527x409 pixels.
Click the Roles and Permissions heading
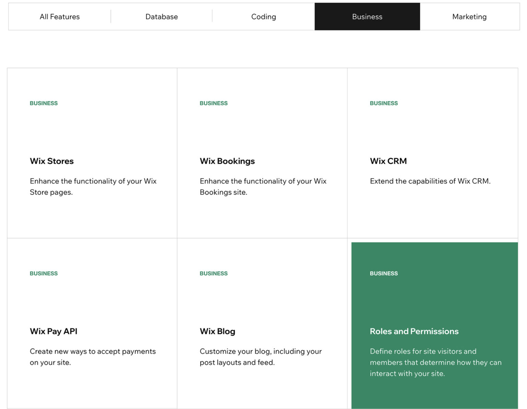tap(414, 331)
